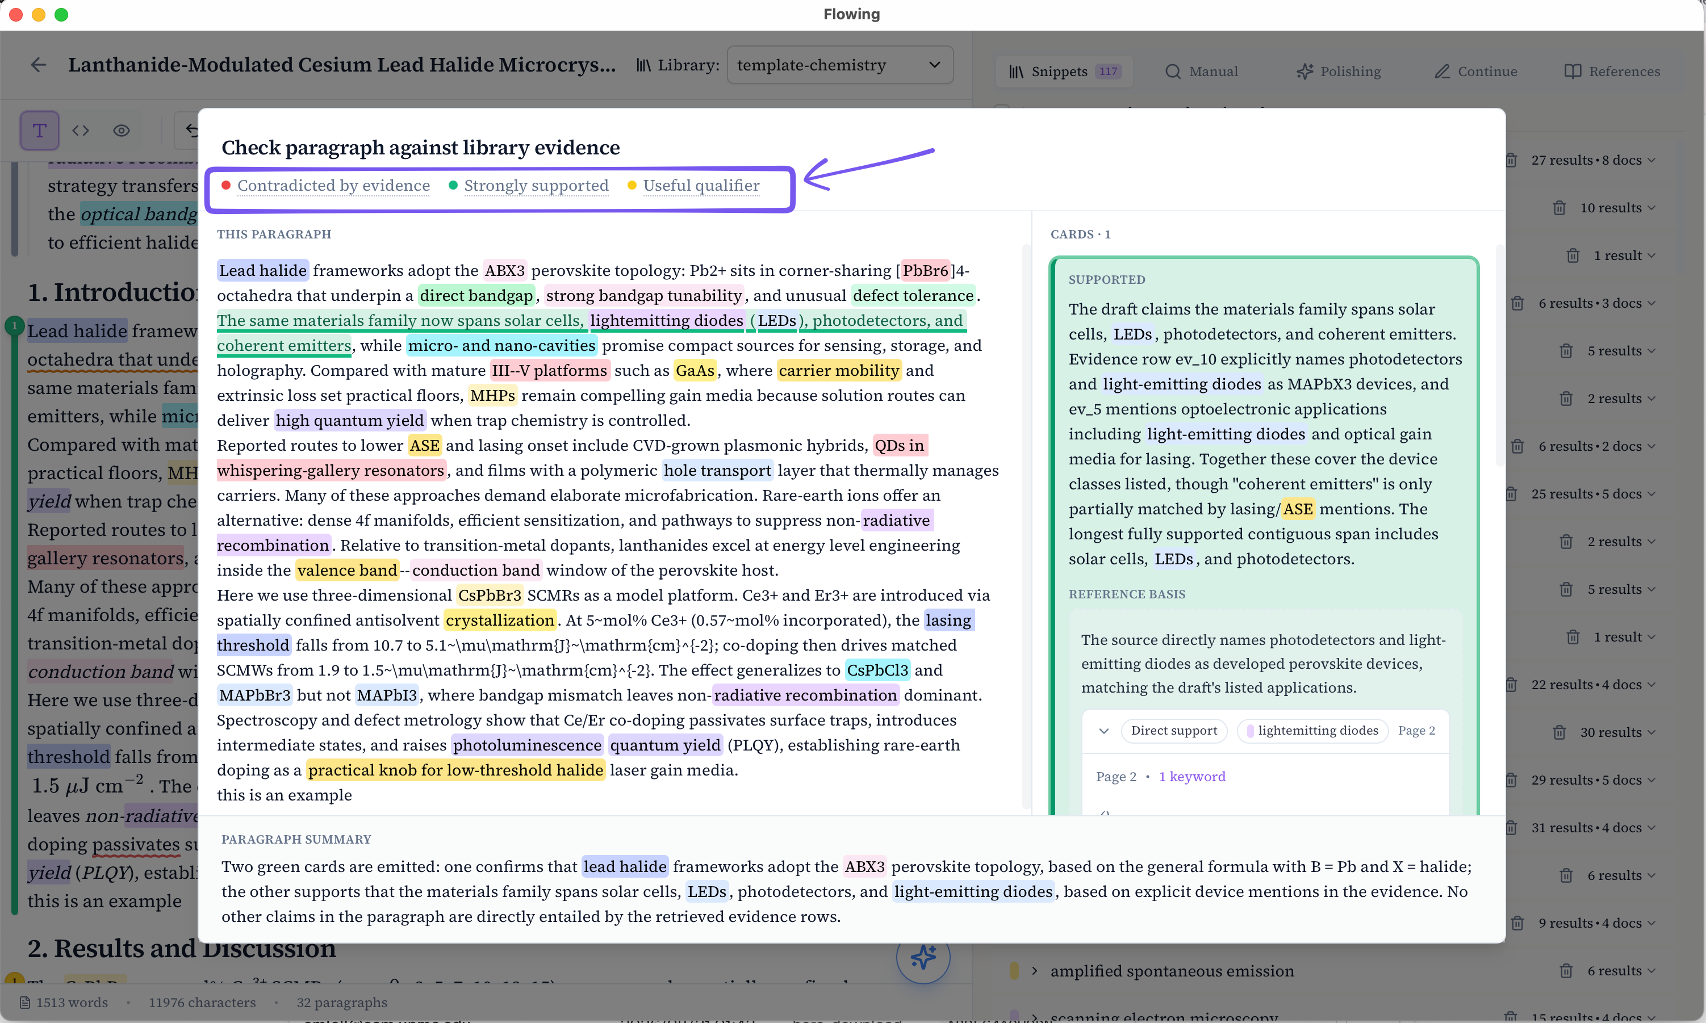This screenshot has height=1023, width=1706.
Task: Click the green paragraph marker badge in editor
Action: (14, 325)
